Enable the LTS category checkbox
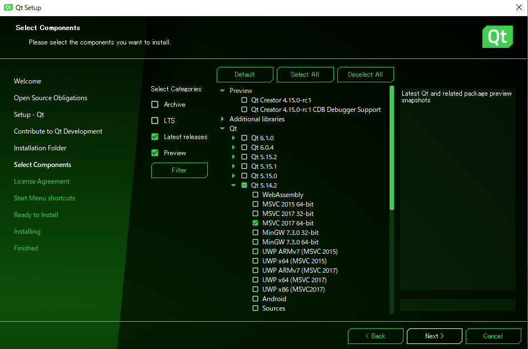The height and width of the screenshot is (349, 528). point(155,120)
